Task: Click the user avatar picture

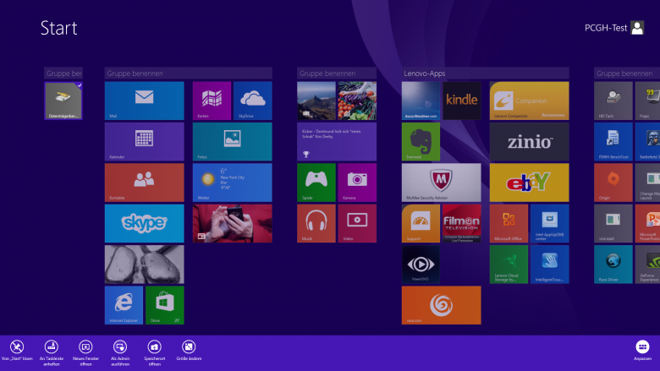Action: [x=637, y=28]
